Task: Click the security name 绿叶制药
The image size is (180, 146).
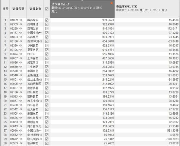Action: click(33, 92)
